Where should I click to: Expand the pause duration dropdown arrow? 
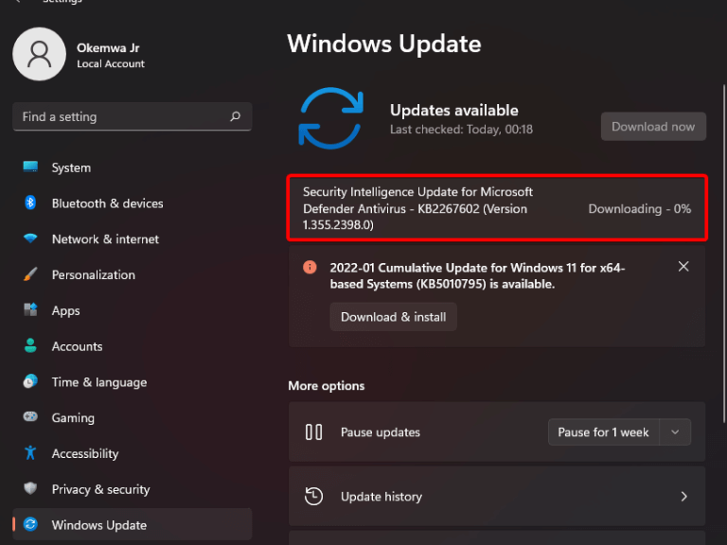coord(675,431)
